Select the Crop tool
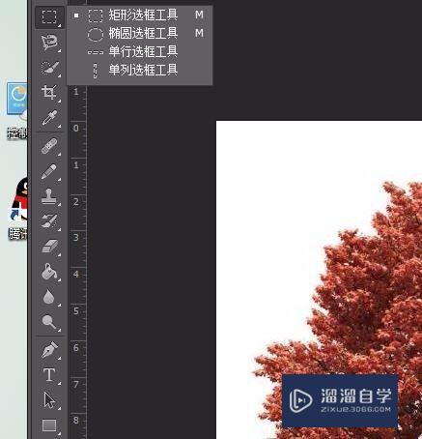This screenshot has height=439, width=422. (x=49, y=93)
